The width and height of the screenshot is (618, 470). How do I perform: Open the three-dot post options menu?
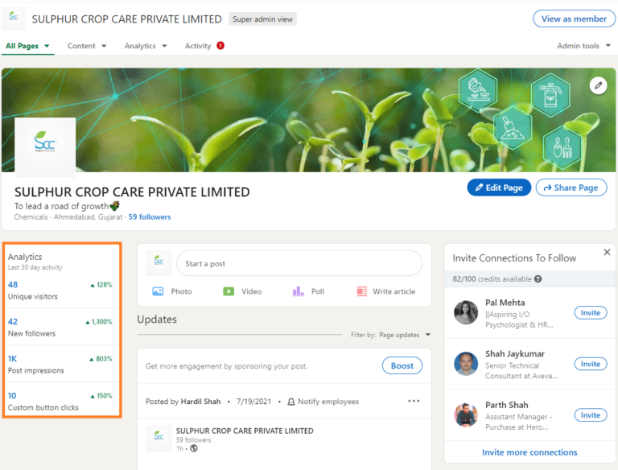tap(414, 401)
